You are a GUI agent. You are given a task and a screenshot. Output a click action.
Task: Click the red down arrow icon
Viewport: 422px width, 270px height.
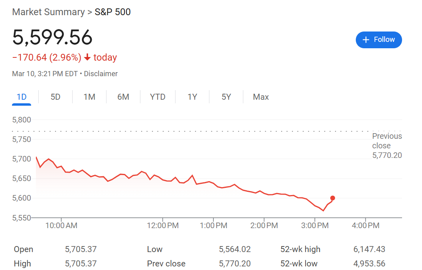pyautogui.click(x=87, y=57)
